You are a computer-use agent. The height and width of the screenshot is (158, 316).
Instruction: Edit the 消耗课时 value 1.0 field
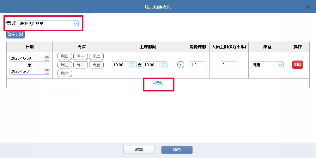[x=198, y=65]
